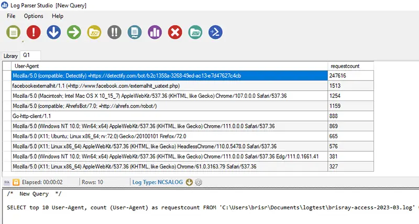Click the row header of the Detectify row

pyautogui.click(x=7, y=76)
